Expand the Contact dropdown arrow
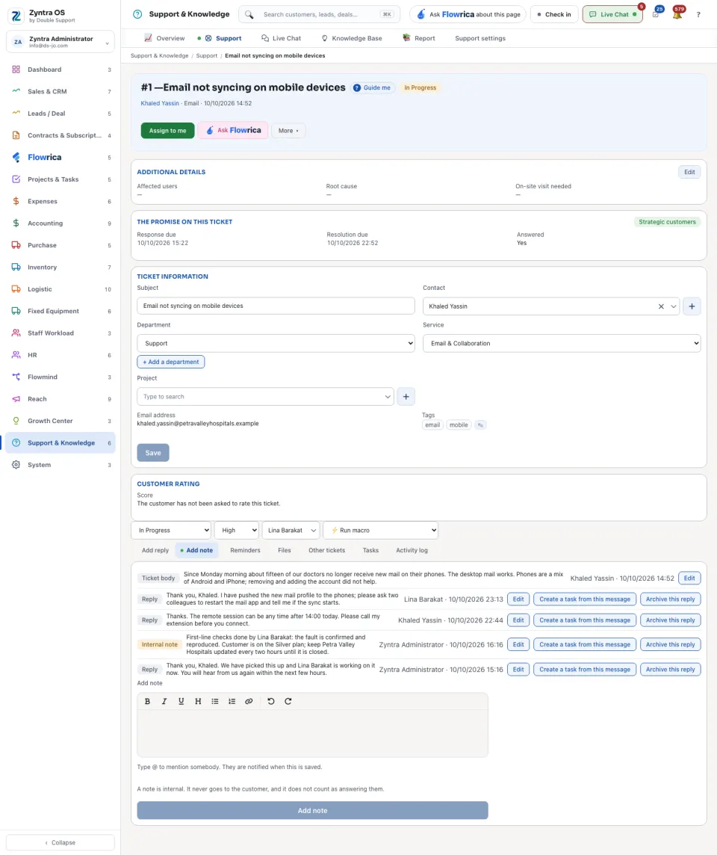This screenshot has width=717, height=855. coord(674,306)
